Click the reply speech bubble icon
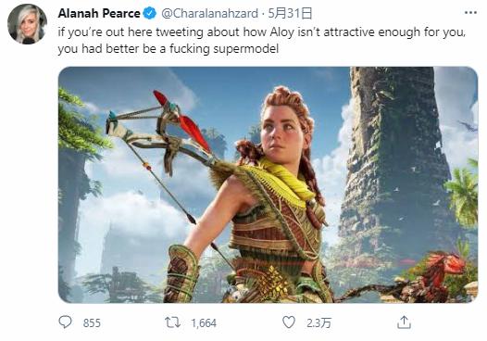Screen dimensions: 487x341 65,322
